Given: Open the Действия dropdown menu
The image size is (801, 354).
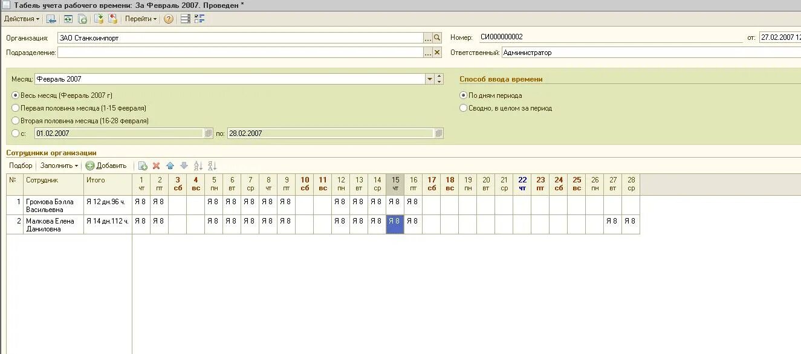Looking at the screenshot, I should (x=22, y=19).
